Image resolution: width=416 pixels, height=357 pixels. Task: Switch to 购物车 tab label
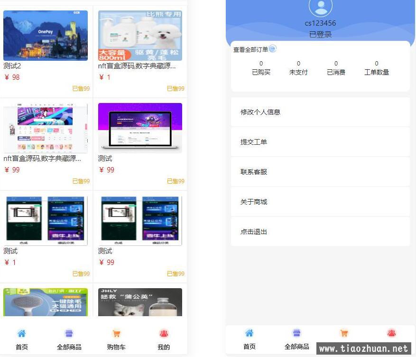coord(116,347)
